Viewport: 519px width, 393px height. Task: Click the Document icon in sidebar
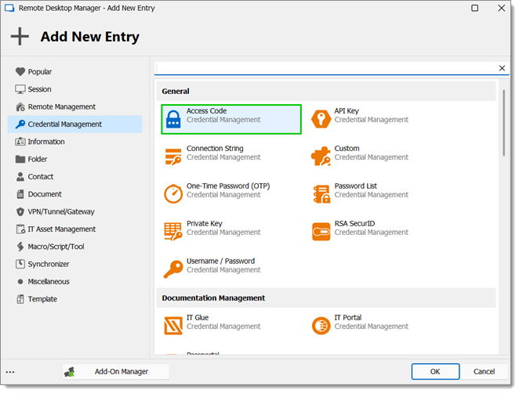click(x=20, y=194)
